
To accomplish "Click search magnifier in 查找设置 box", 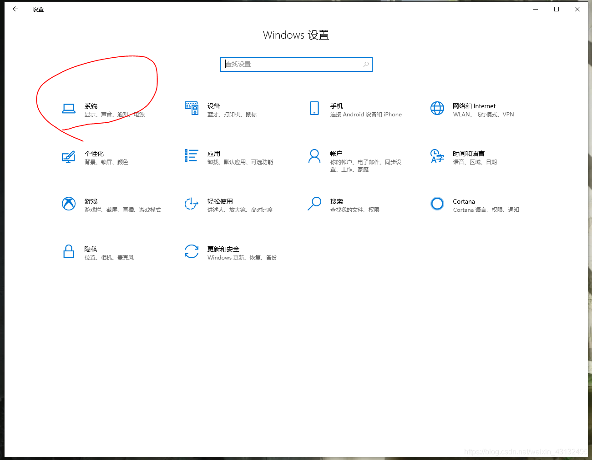I will (366, 65).
